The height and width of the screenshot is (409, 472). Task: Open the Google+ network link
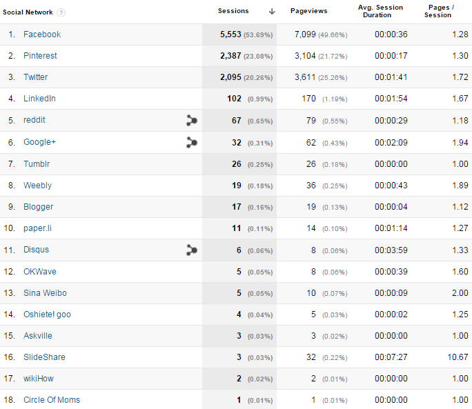39,142
